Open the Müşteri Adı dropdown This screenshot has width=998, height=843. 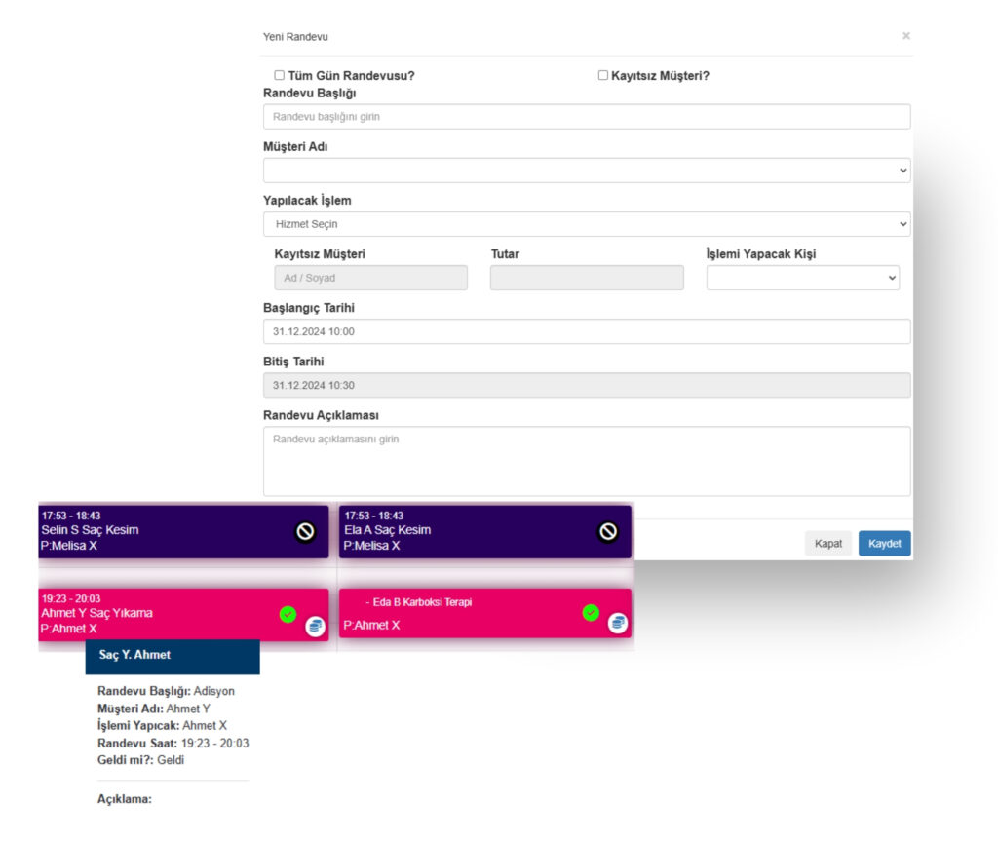tap(586, 171)
